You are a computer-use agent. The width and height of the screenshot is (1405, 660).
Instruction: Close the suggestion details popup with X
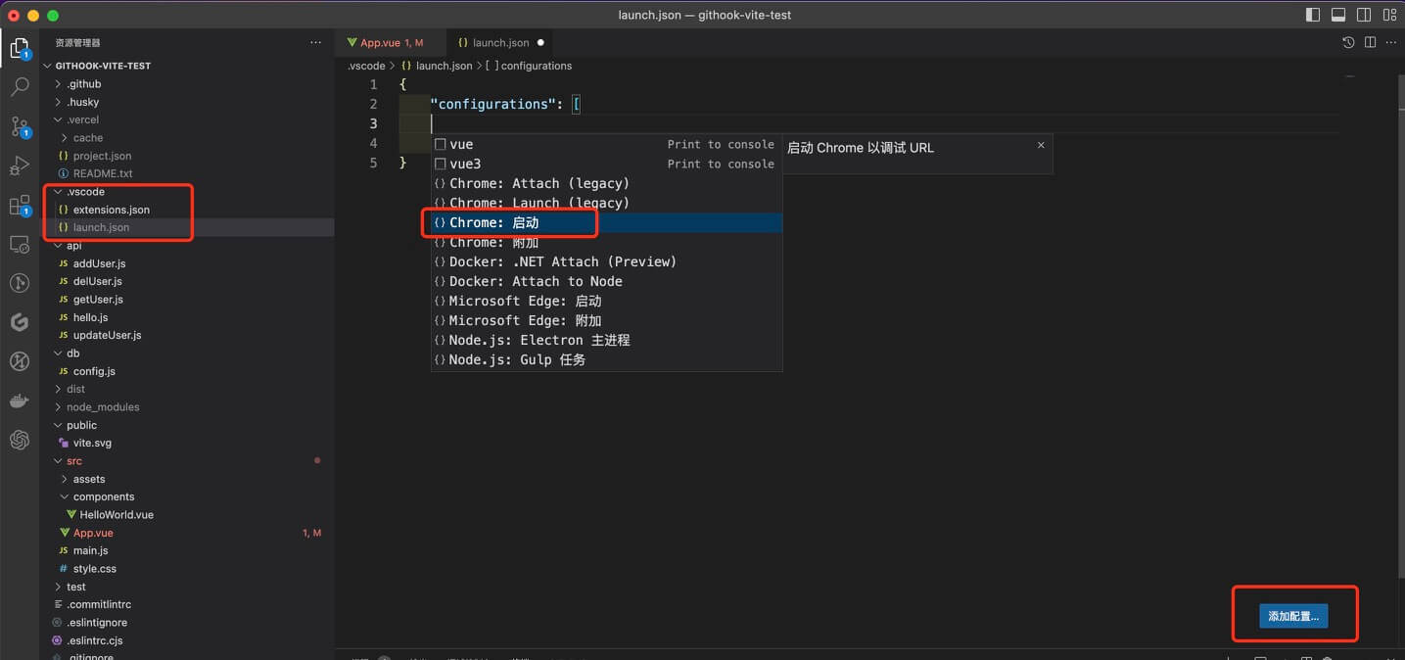pos(1041,145)
